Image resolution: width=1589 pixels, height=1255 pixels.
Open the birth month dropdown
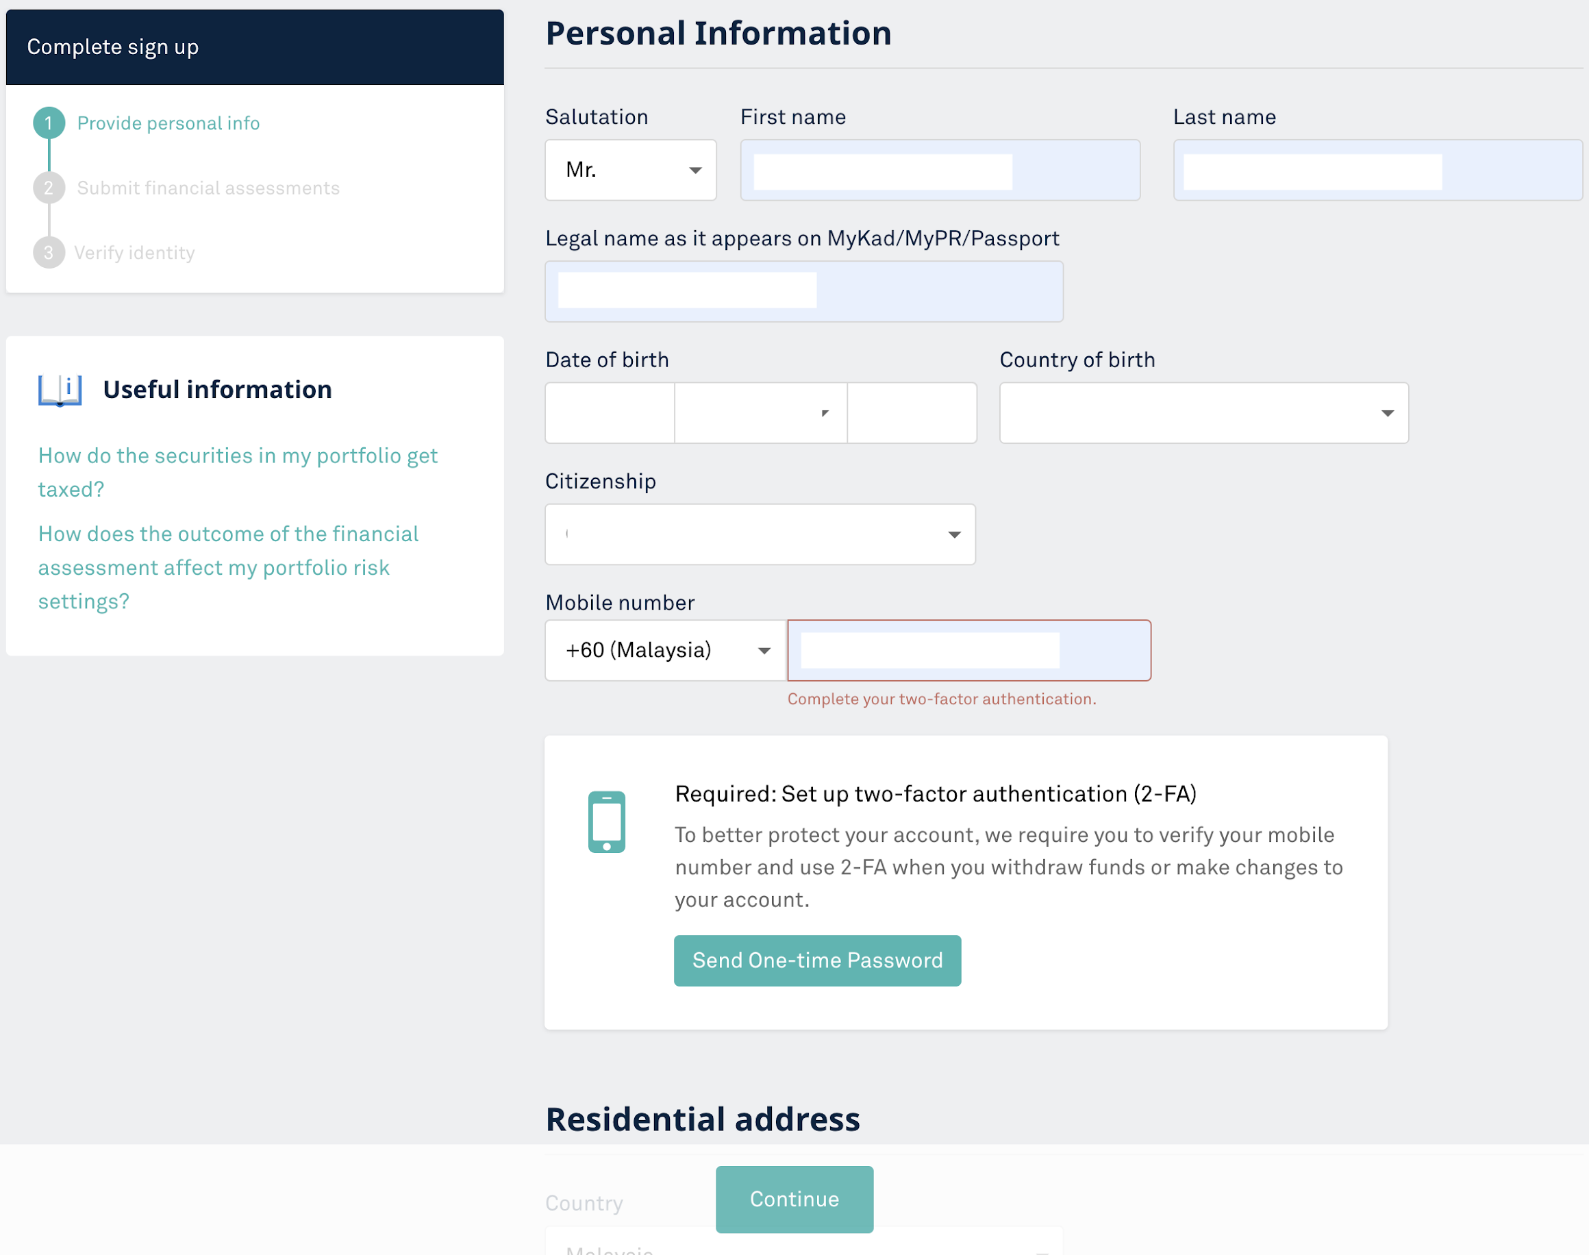(x=760, y=413)
